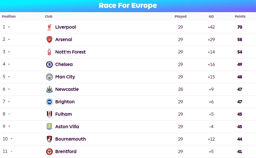Open the Brentford club name link
The height and width of the screenshot is (158, 256).
(66, 151)
